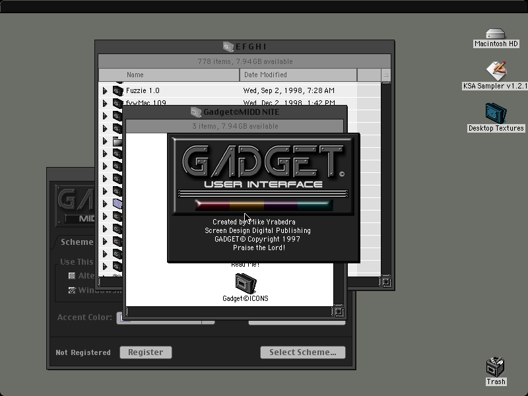The image size is (528, 396).
Task: Click the "Accent Color:" label
Action: pos(84,317)
